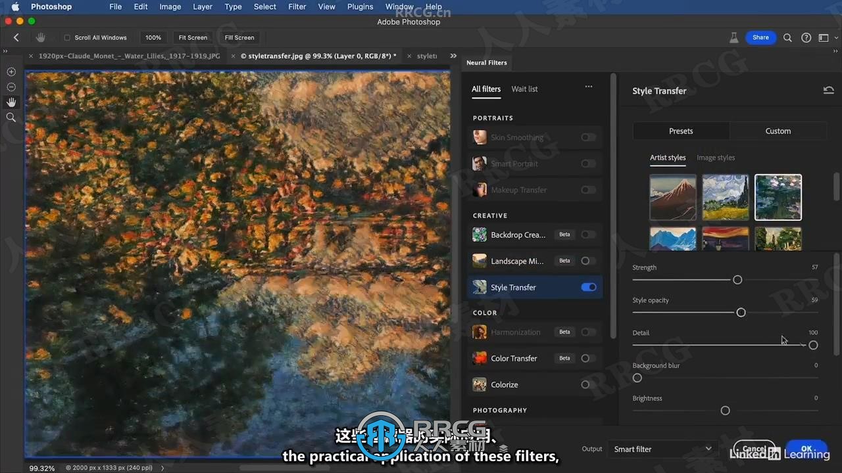Image resolution: width=842 pixels, height=473 pixels.
Task: Expand hidden document tabs with double chevron
Action: pos(453,56)
